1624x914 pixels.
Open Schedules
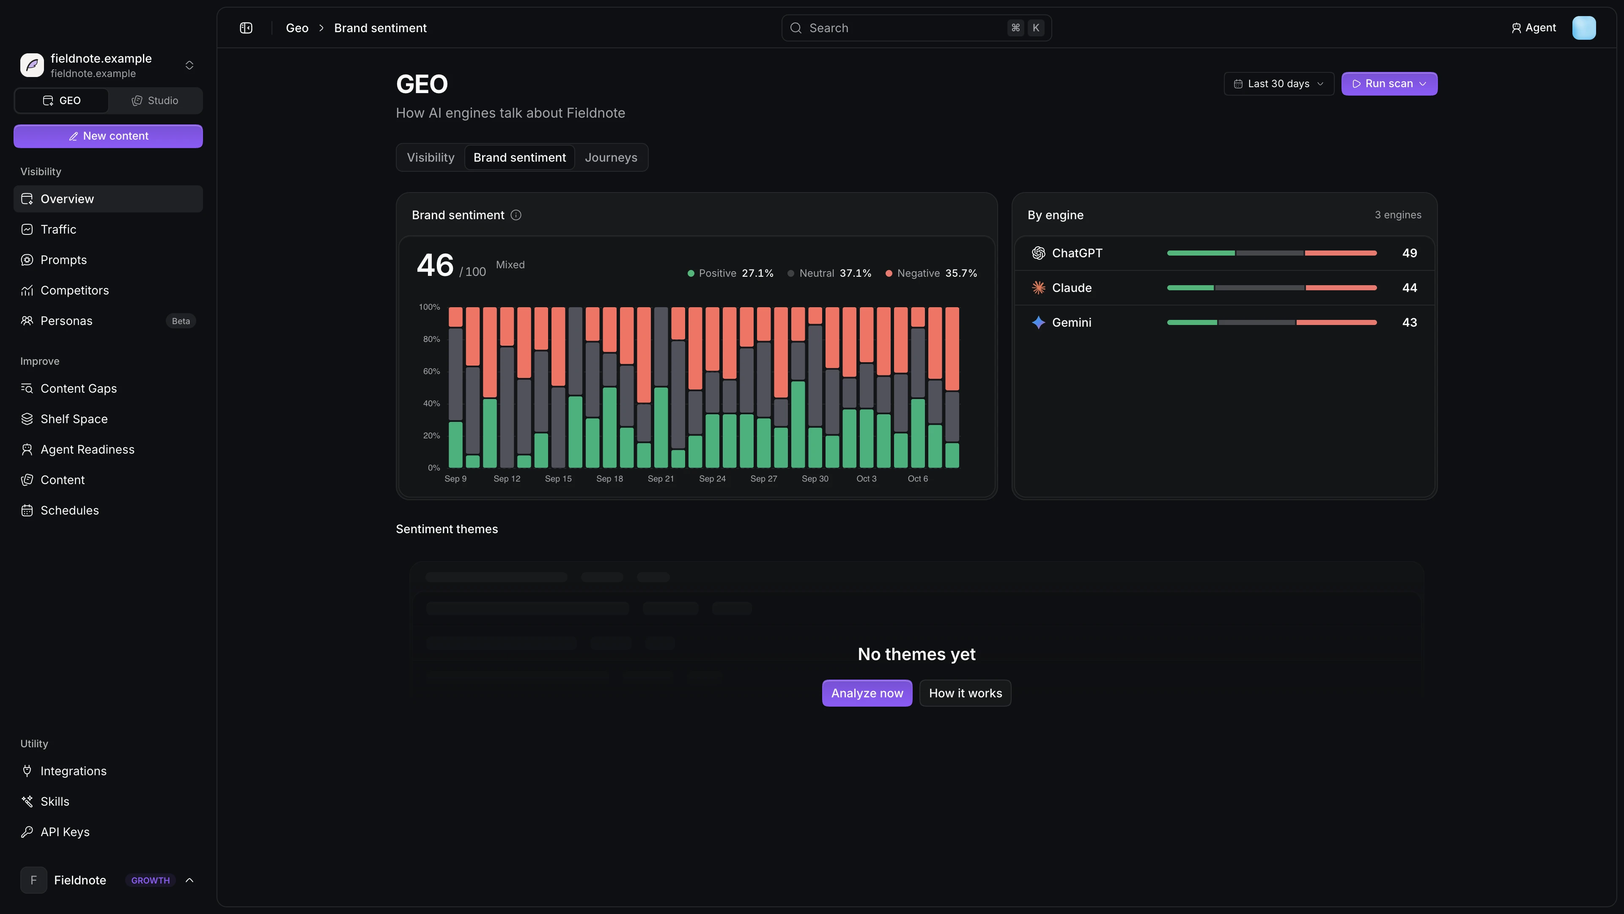coord(108,510)
